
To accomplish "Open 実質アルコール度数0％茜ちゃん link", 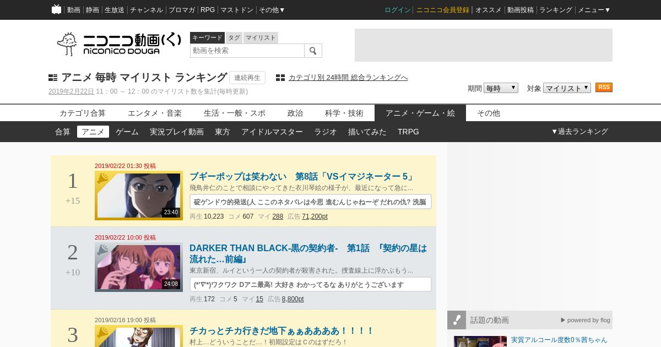I will (559, 340).
